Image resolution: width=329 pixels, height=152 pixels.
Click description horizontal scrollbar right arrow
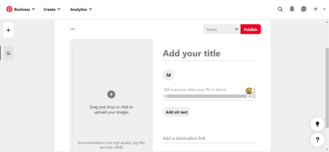coord(250,96)
